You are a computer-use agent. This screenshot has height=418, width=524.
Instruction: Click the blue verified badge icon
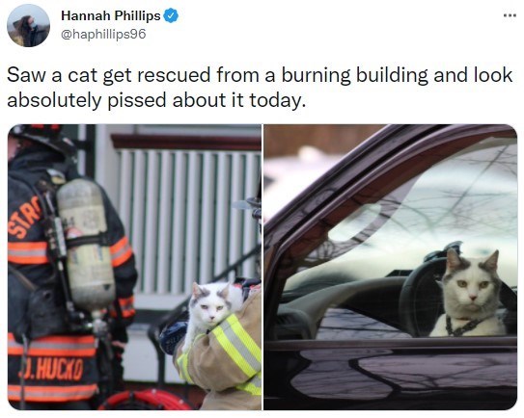pyautogui.click(x=171, y=15)
